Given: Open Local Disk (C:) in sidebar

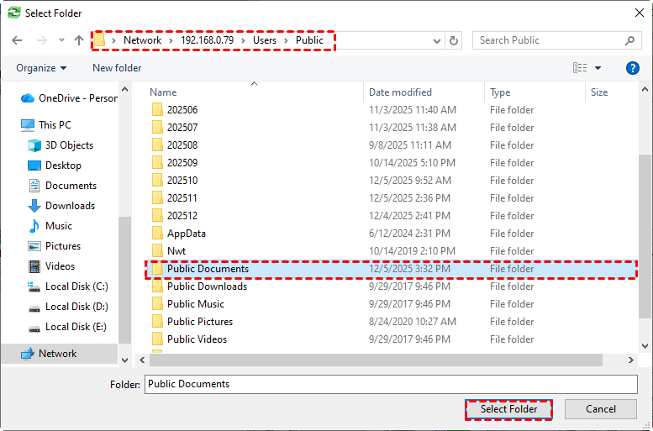Looking at the screenshot, I should point(76,286).
